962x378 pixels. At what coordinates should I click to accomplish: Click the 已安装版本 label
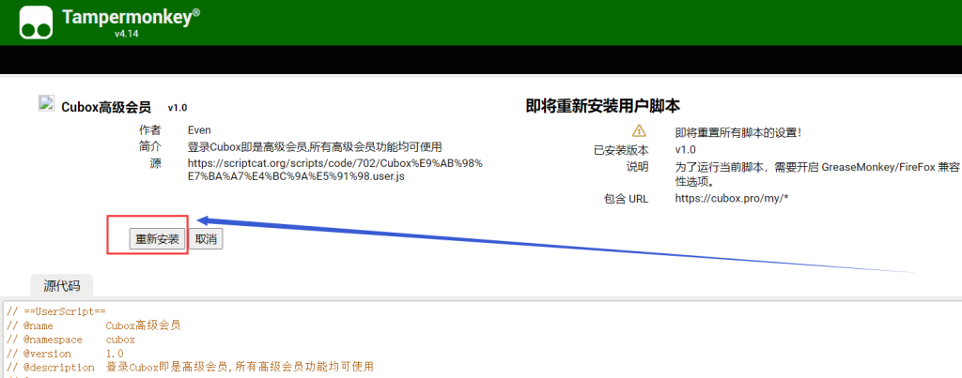[x=621, y=150]
